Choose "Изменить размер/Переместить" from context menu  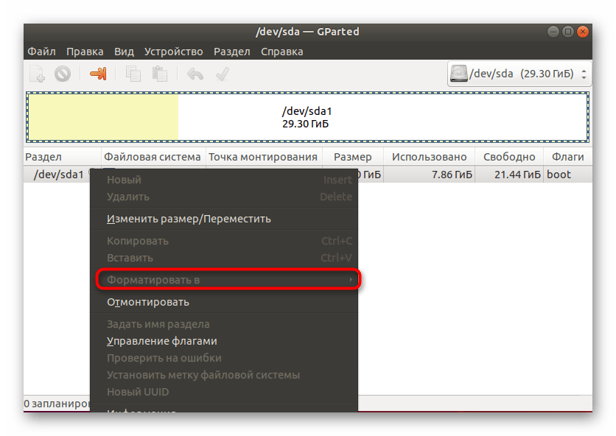189,219
